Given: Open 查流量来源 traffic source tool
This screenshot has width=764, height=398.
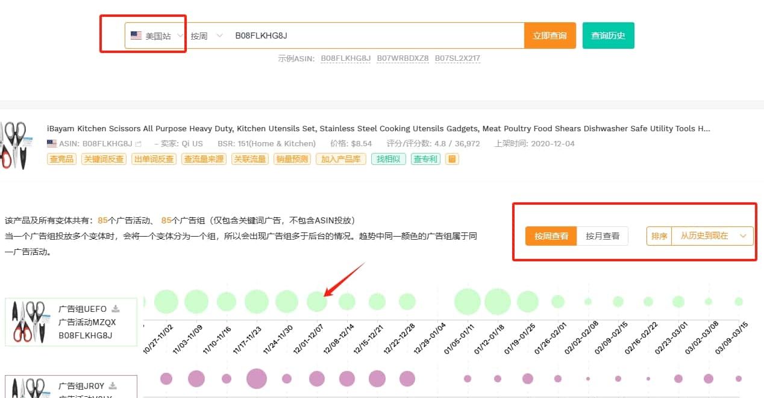Looking at the screenshot, I should 203,160.
